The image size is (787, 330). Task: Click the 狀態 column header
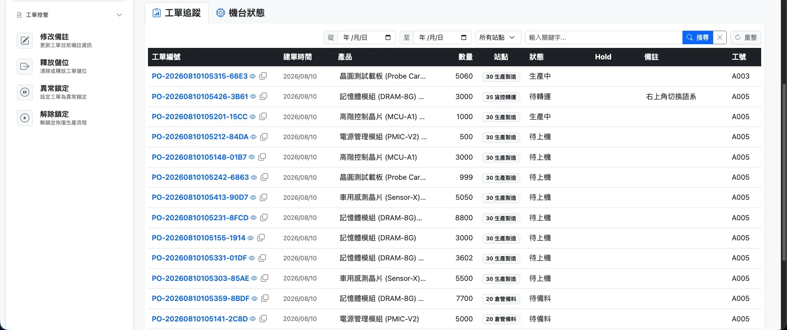click(536, 57)
